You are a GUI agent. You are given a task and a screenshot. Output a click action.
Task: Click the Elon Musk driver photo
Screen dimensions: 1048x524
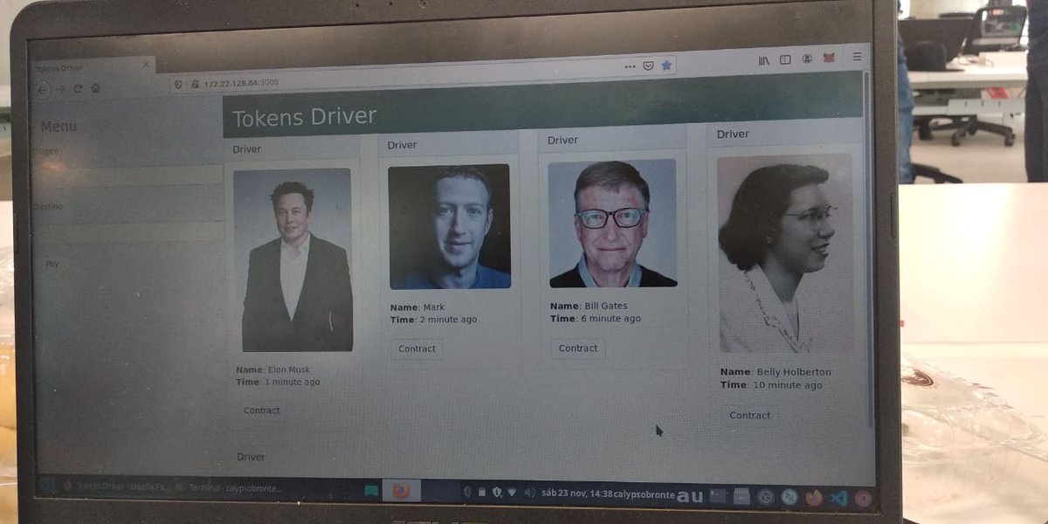(x=293, y=260)
